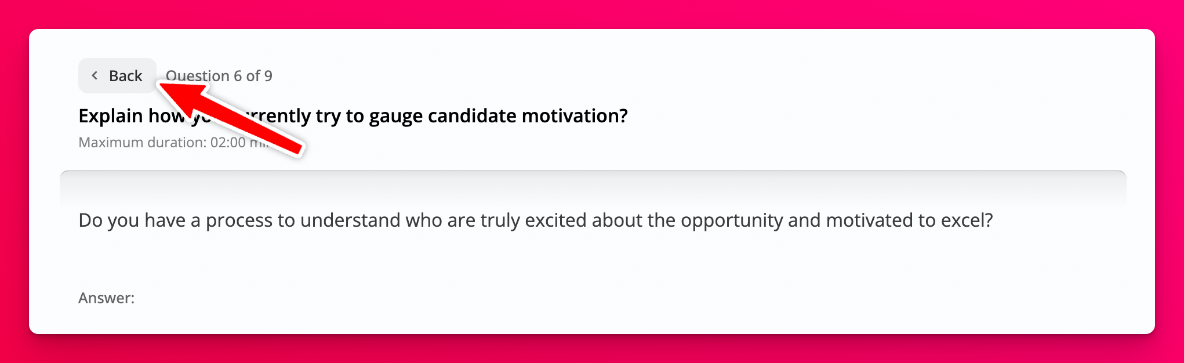Click the number 9 in the question counter
1184x363 pixels.
[268, 76]
